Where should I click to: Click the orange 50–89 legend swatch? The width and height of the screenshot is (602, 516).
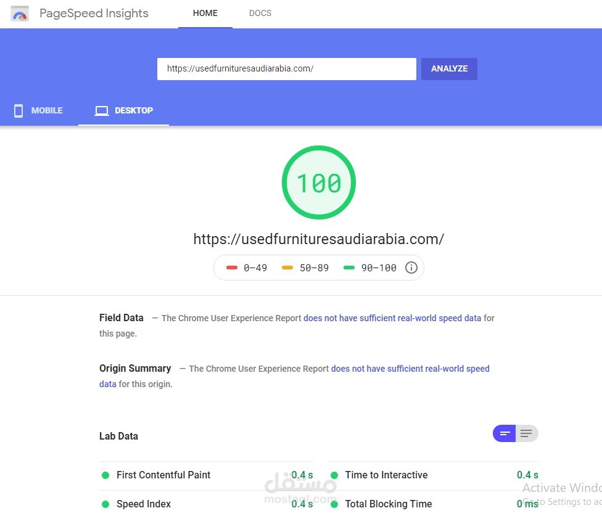tap(287, 268)
